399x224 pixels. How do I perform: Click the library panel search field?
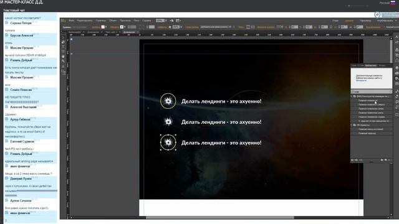[x=372, y=91]
